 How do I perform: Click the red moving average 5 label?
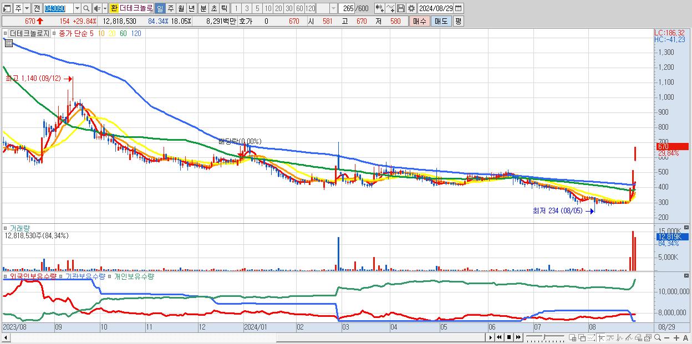click(x=90, y=33)
